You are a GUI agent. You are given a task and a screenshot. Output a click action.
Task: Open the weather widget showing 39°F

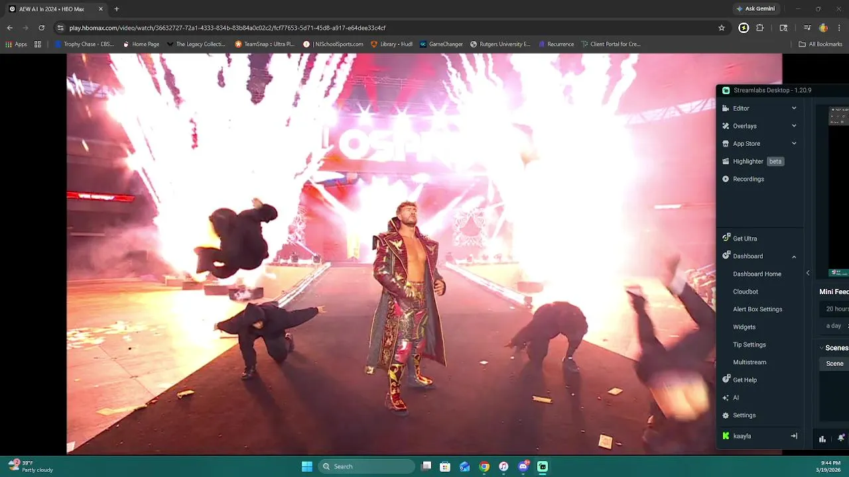click(30, 466)
